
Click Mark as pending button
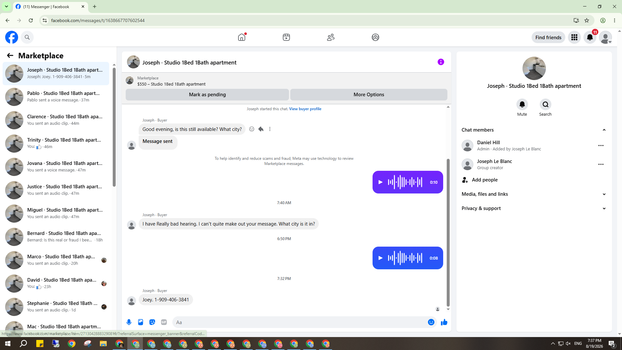[207, 95]
